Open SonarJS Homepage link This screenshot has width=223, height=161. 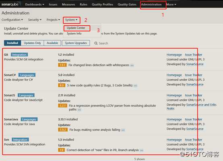point(174,95)
